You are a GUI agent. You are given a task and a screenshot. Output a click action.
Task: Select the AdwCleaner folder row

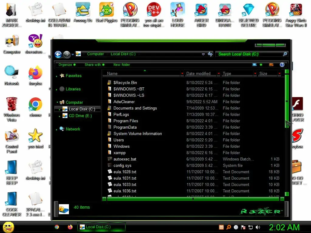[x=193, y=102]
